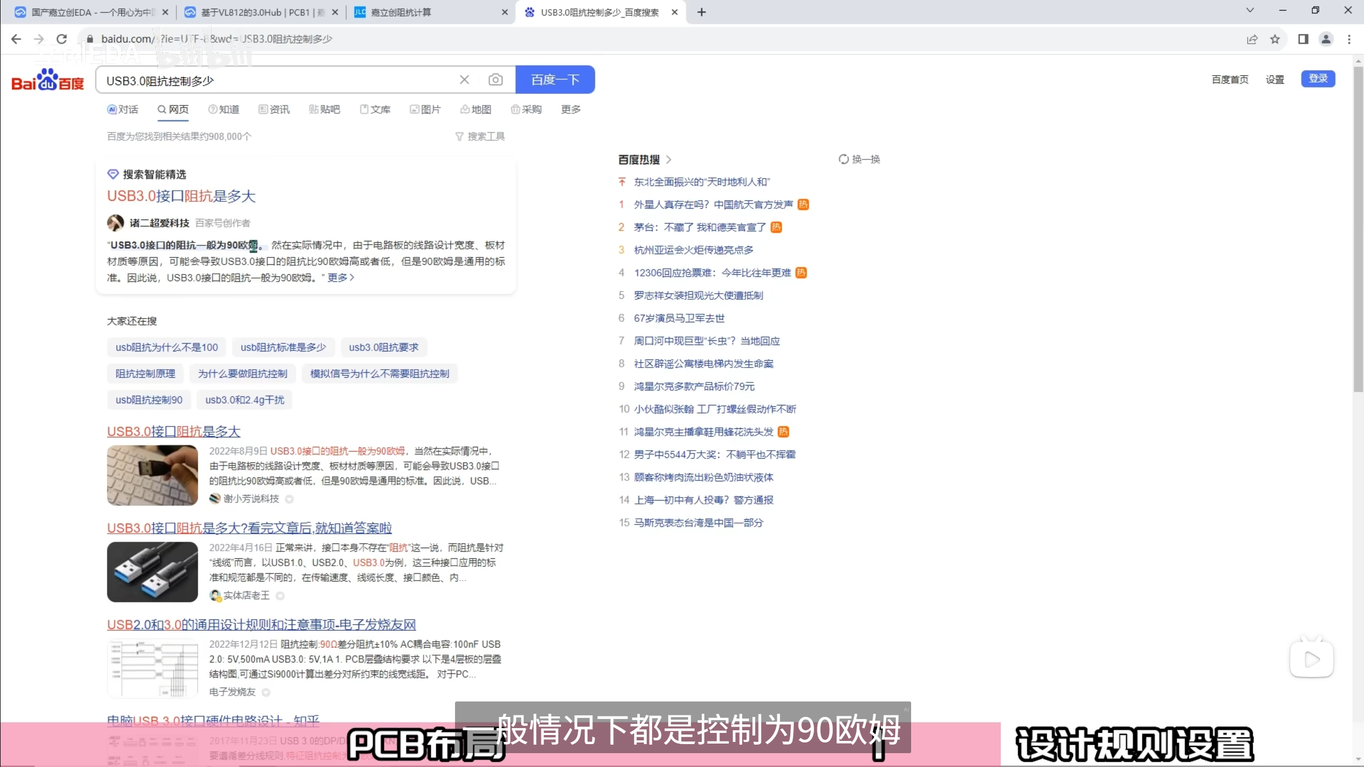Viewport: 1364px width, 767px height.
Task: Expand the 更多 search categories
Action: click(571, 109)
